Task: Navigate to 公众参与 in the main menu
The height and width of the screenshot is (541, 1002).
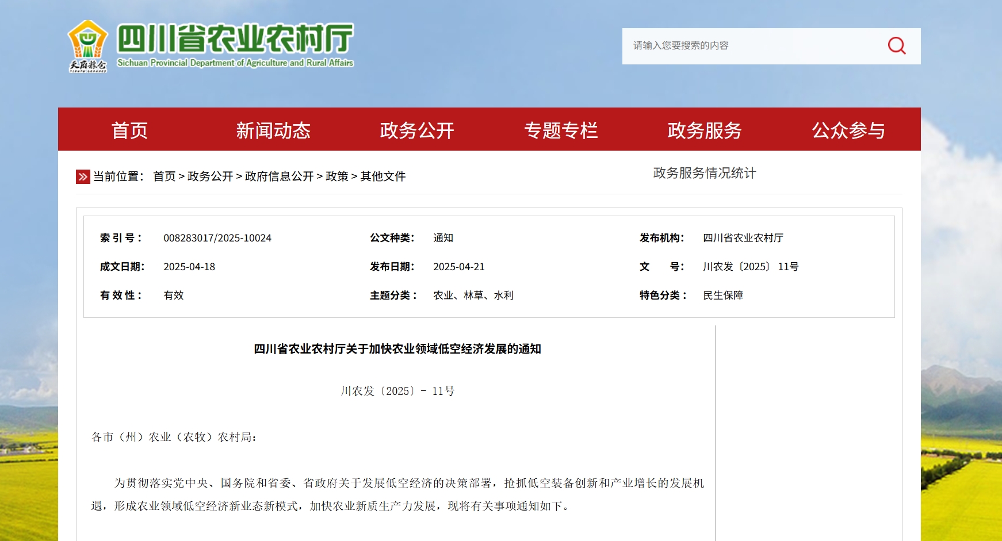Action: [x=848, y=131]
